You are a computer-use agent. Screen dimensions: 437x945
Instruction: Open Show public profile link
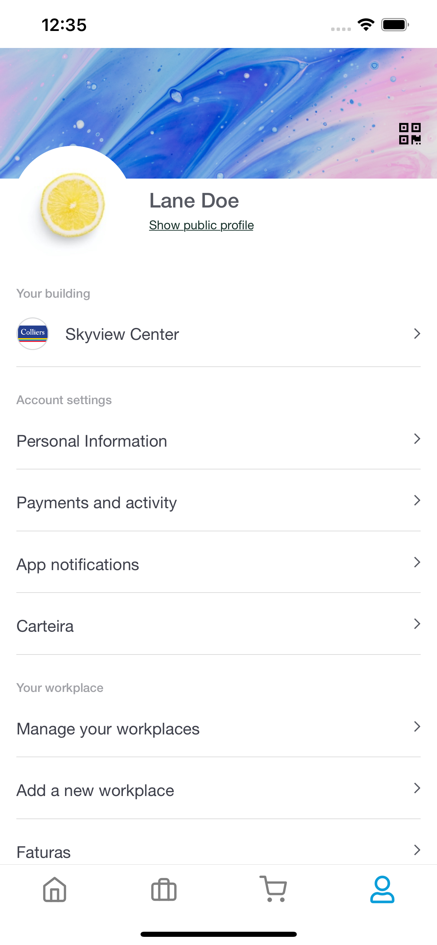point(201,225)
